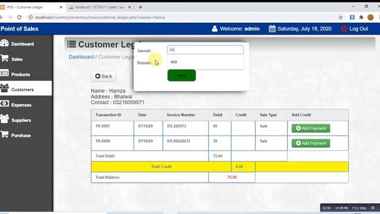Bookmark the page with the star icon

(x=340, y=17)
